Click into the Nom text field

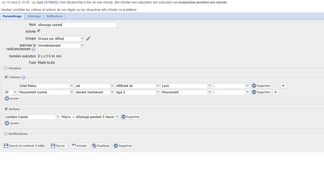77,25
